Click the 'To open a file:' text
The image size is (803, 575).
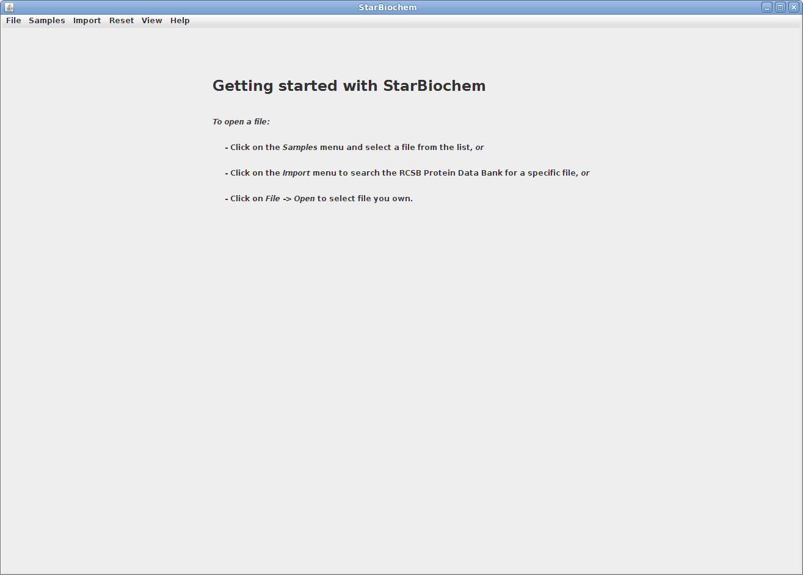241,122
